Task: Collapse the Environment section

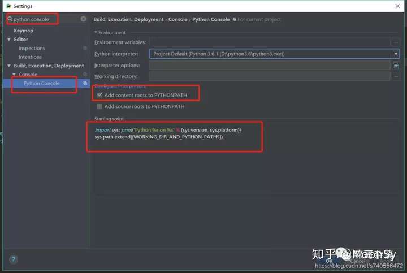Action: pos(96,32)
